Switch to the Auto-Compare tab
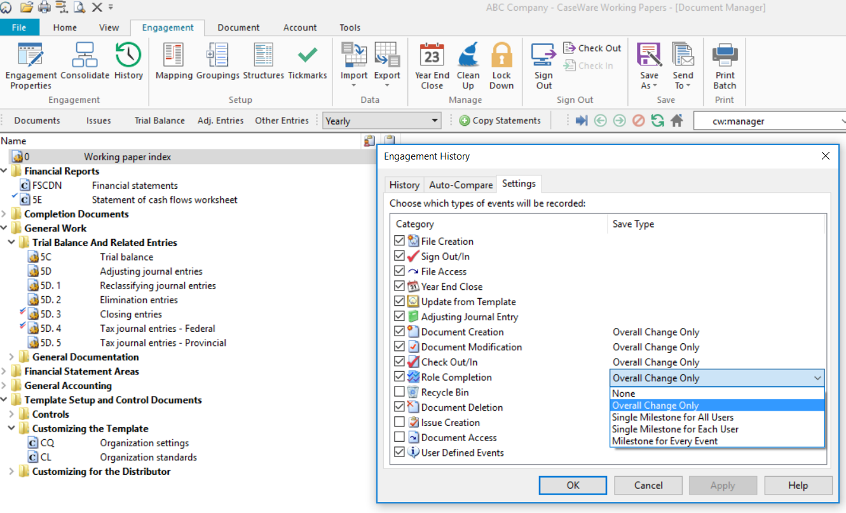This screenshot has width=846, height=513. [460, 184]
